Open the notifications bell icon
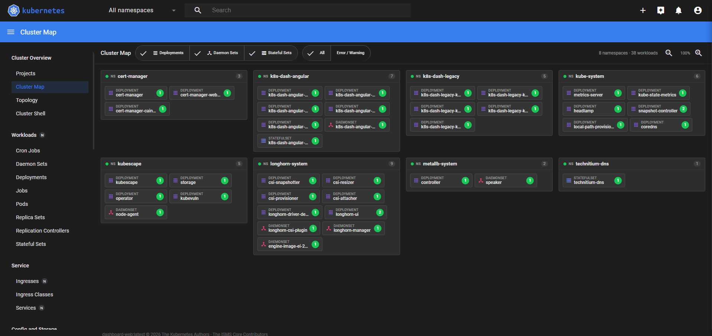 [679, 10]
